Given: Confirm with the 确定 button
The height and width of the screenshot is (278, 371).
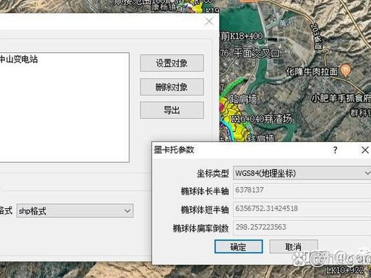Looking at the screenshot, I should (238, 247).
